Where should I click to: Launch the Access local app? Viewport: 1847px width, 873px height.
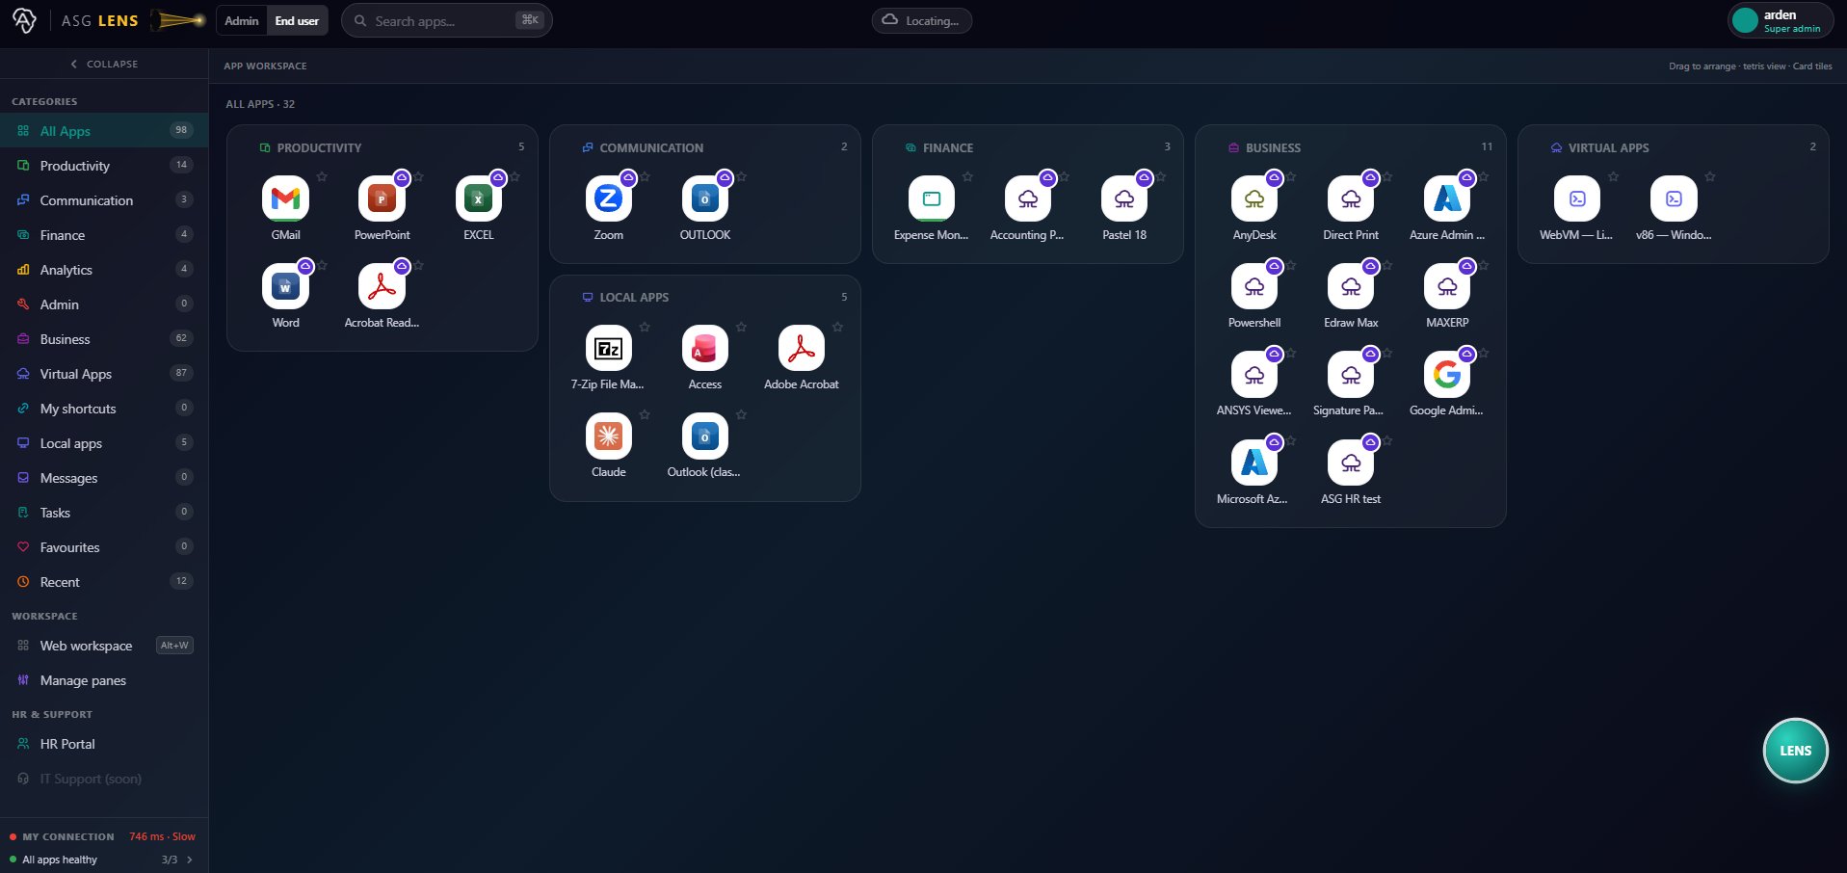pyautogui.click(x=704, y=348)
